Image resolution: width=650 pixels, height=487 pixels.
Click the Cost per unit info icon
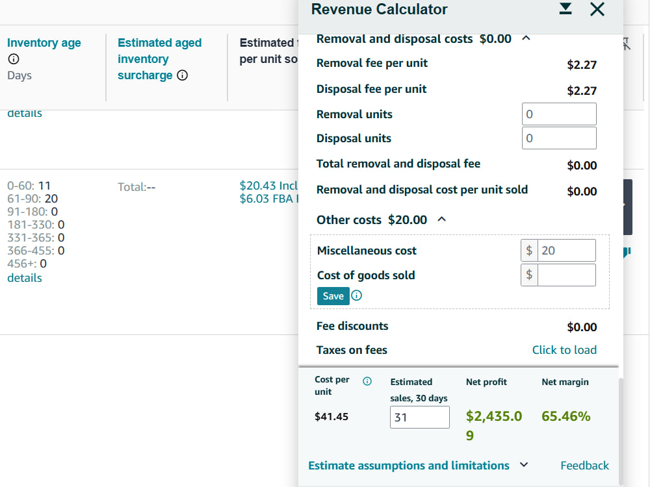367,381
